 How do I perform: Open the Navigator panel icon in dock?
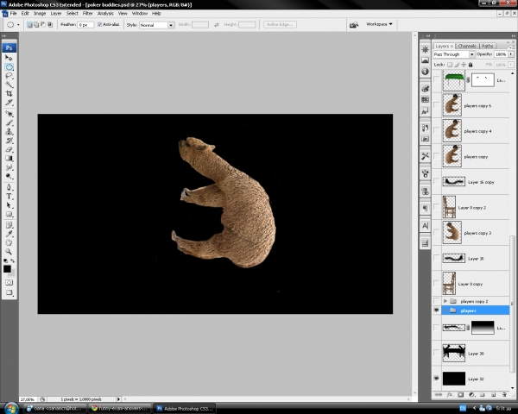(425, 49)
